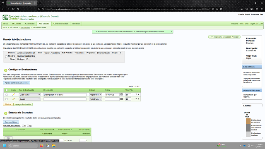This screenshot has height=149, width=265.
Task: Click the browser address bar URL
Action: pos(128,9)
